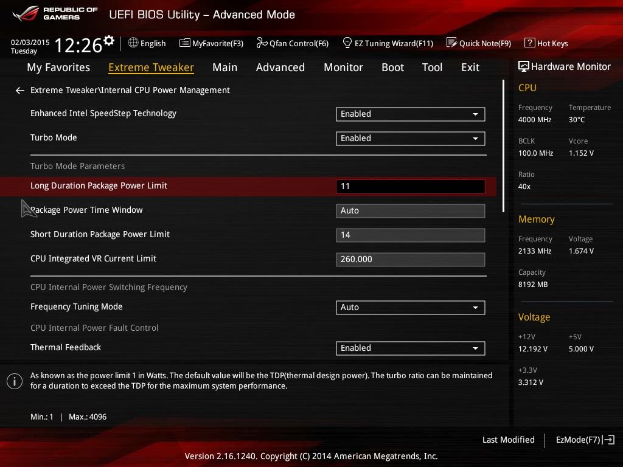623x467 pixels.
Task: Select Enhanced Intel SpeedStep Technology label
Action: coord(103,113)
